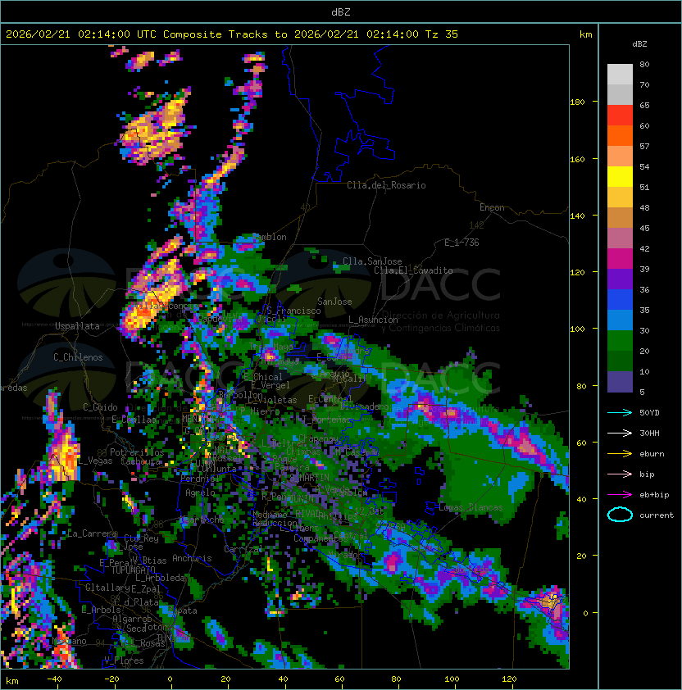
Task: Click the 'dBZ' heading above the color scale
Action: (639, 44)
